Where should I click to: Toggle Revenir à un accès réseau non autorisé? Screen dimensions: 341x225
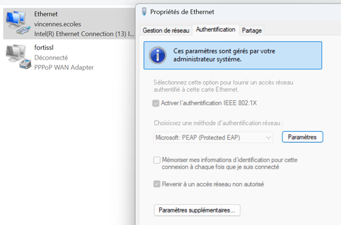click(x=157, y=184)
